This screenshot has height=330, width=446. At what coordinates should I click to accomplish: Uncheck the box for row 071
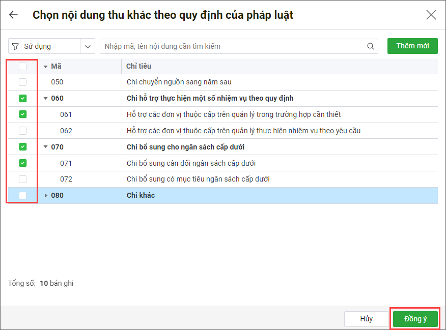[x=22, y=163]
